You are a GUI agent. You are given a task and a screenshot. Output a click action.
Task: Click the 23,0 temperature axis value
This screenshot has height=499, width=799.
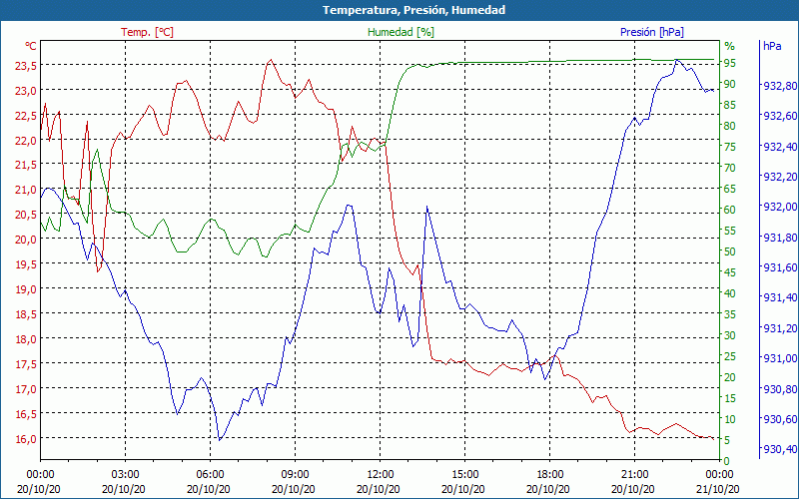click(27, 91)
